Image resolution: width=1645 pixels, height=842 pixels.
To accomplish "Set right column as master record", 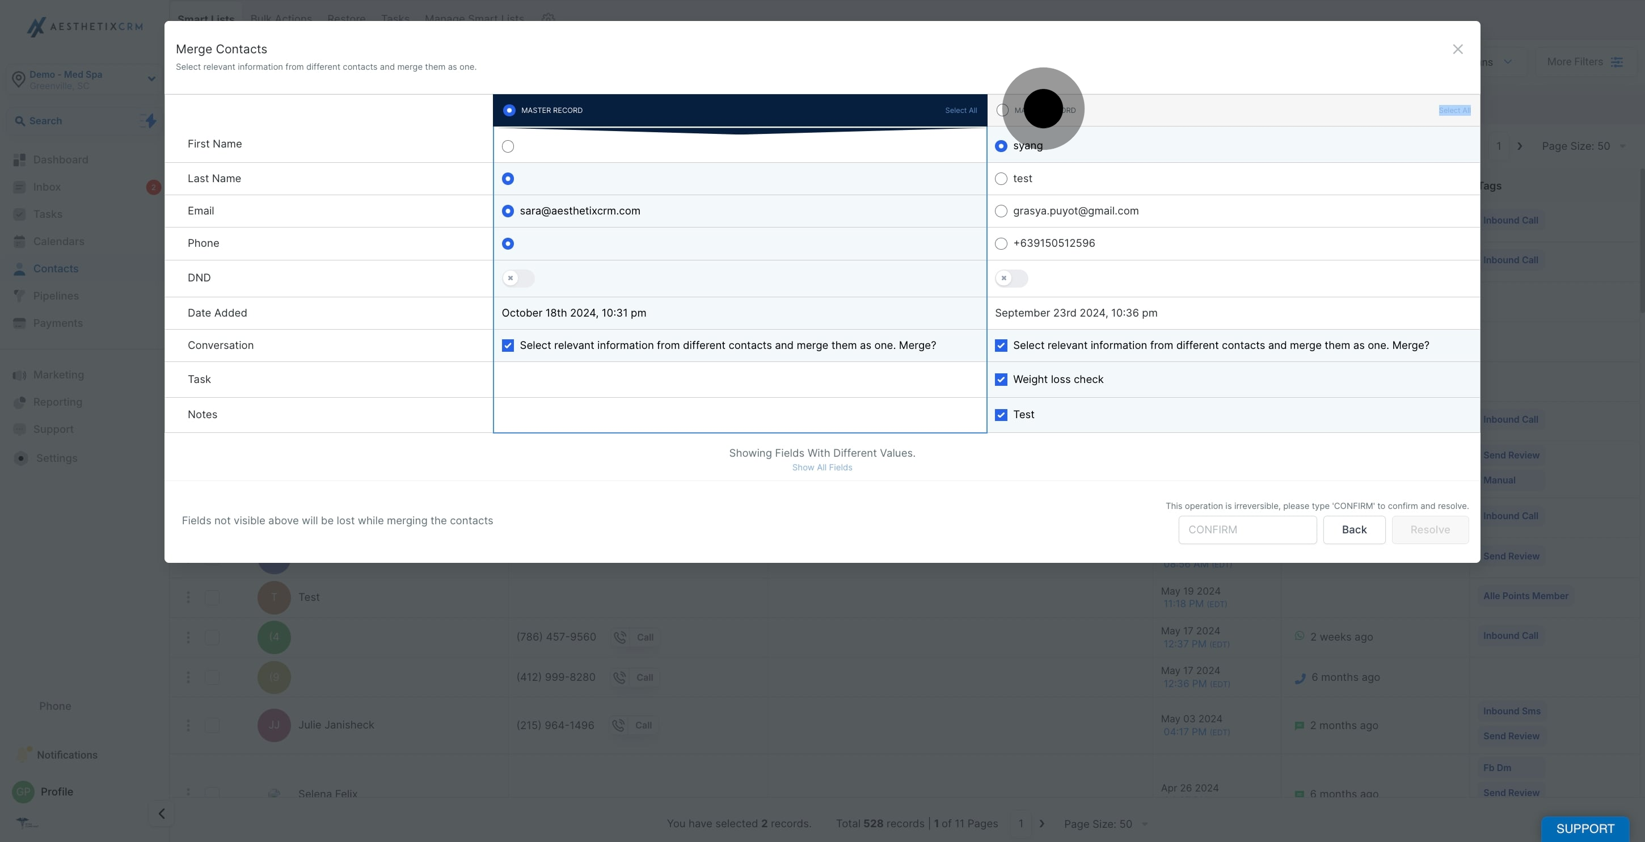I will [1002, 110].
